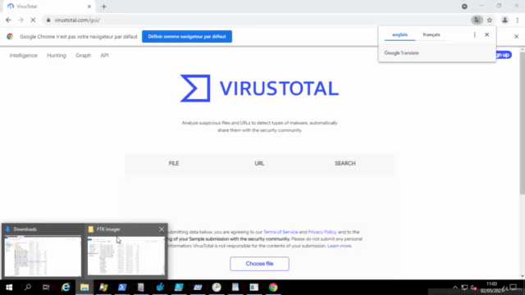Open Task View on the taskbar
This screenshot has width=525, height=295.
(46, 288)
